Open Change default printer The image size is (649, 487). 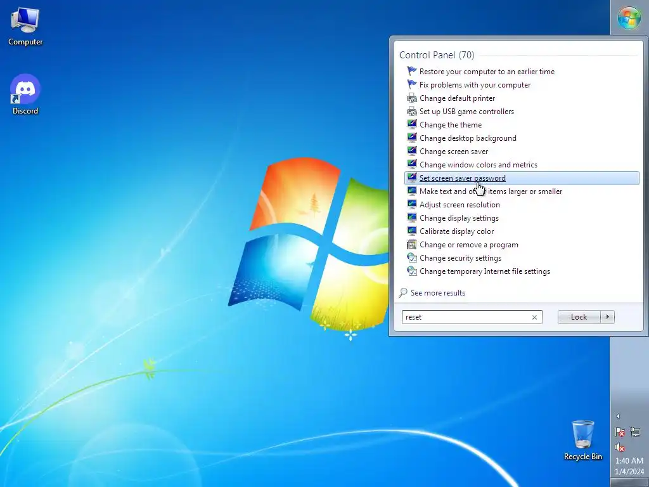click(457, 98)
